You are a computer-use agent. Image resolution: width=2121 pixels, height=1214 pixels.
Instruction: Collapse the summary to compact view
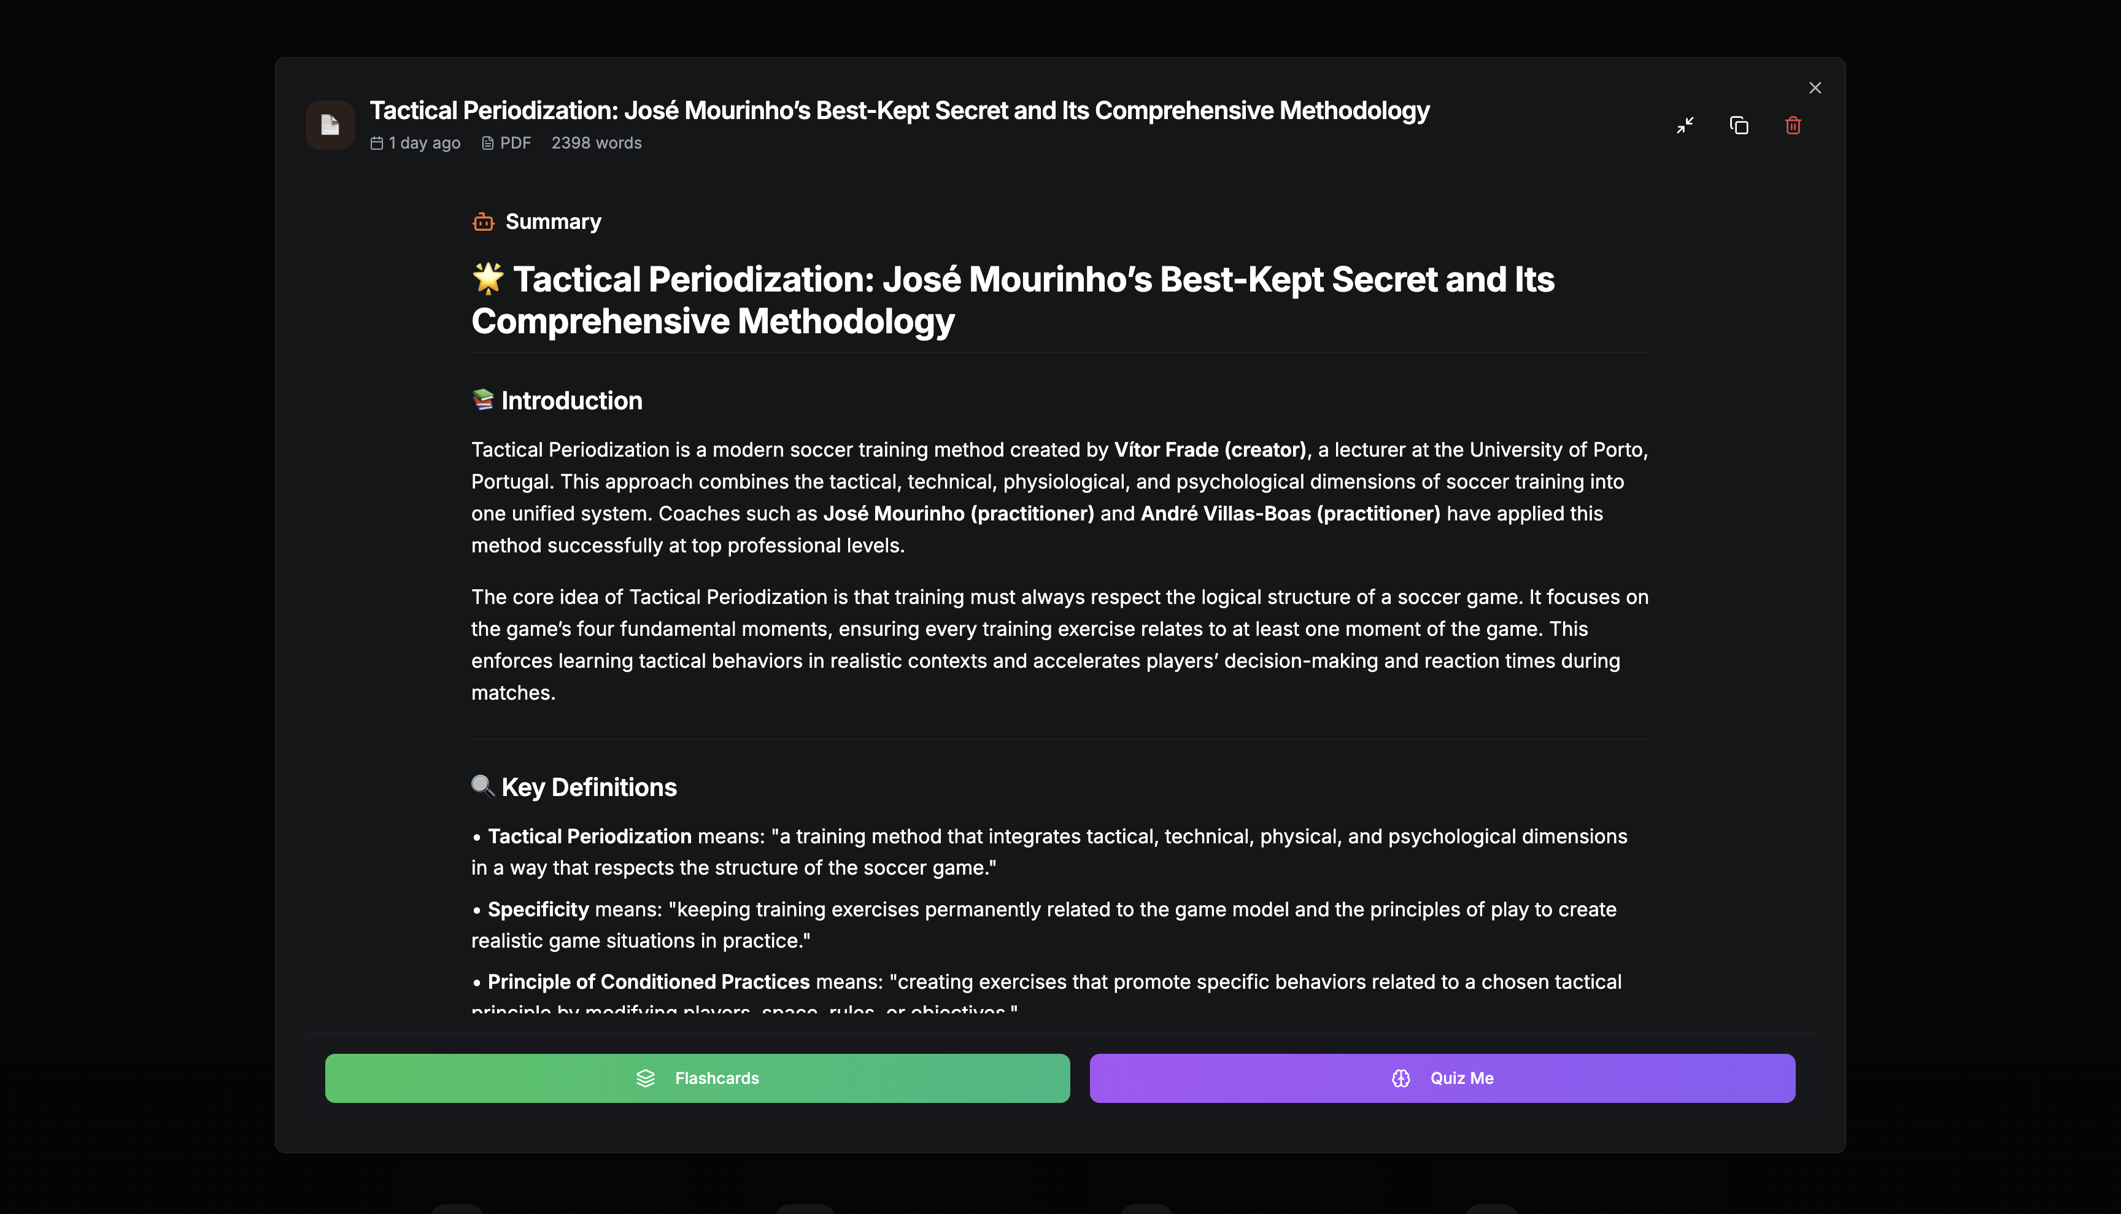(x=1685, y=125)
